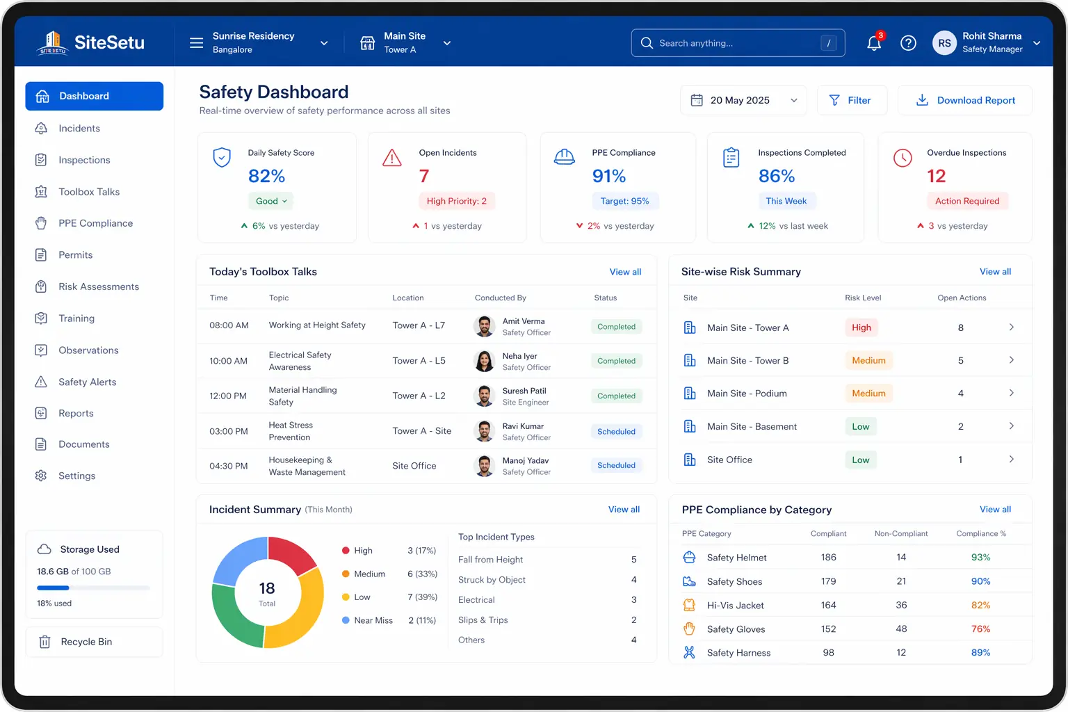Click the Search anything input field
The image size is (1068, 712).
(x=738, y=43)
